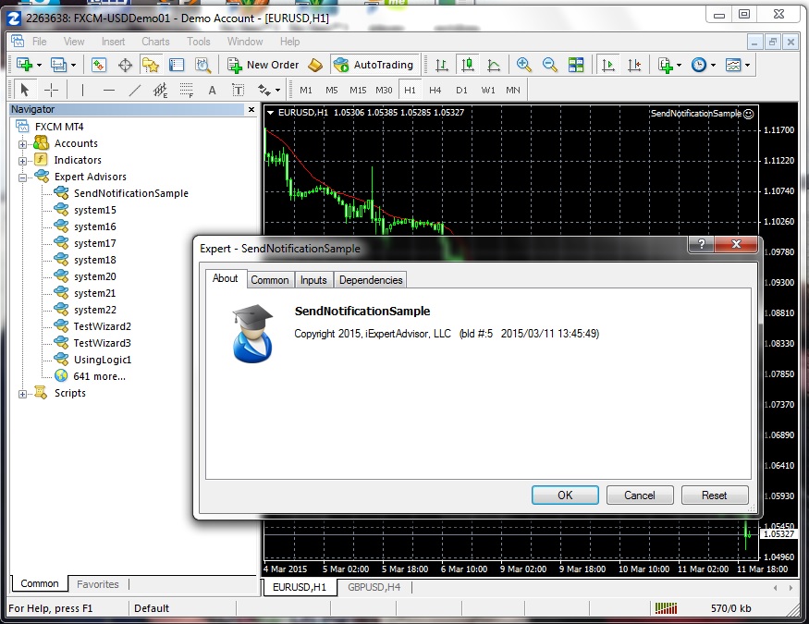Open the Templates dropdown arrow
This screenshot has width=809, height=624.
tap(747, 65)
